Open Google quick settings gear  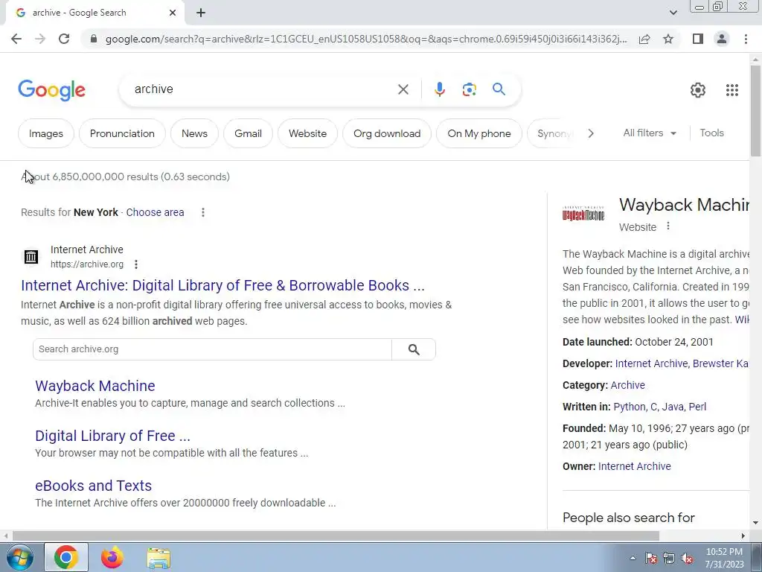[698, 90]
